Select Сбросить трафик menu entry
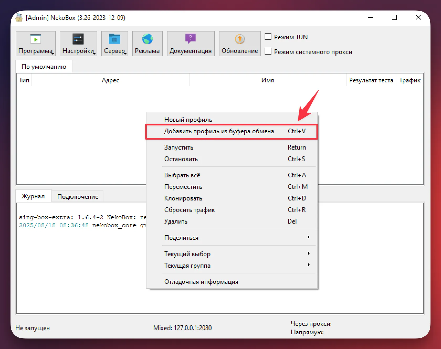The width and height of the screenshot is (441, 349). [232, 210]
